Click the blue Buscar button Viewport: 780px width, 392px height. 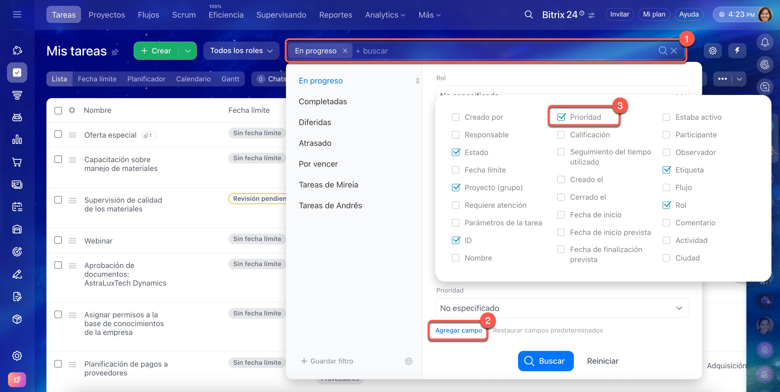coord(545,361)
